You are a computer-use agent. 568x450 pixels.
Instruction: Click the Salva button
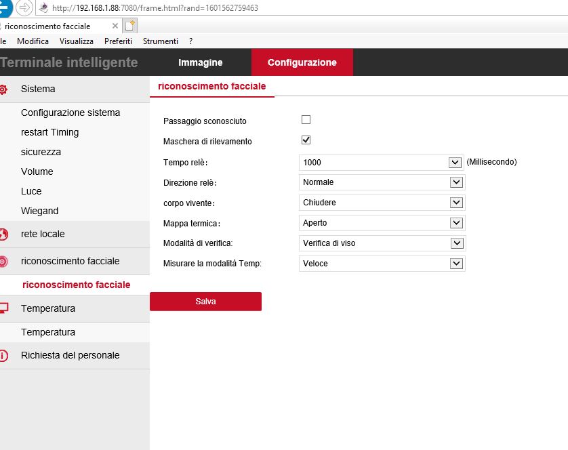point(205,302)
